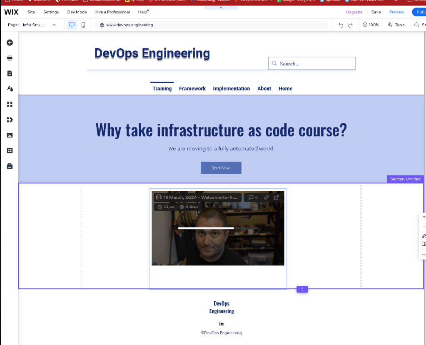The image size is (426, 345).
Task: Click the footer DevOps Engineering text
Action: (222, 307)
